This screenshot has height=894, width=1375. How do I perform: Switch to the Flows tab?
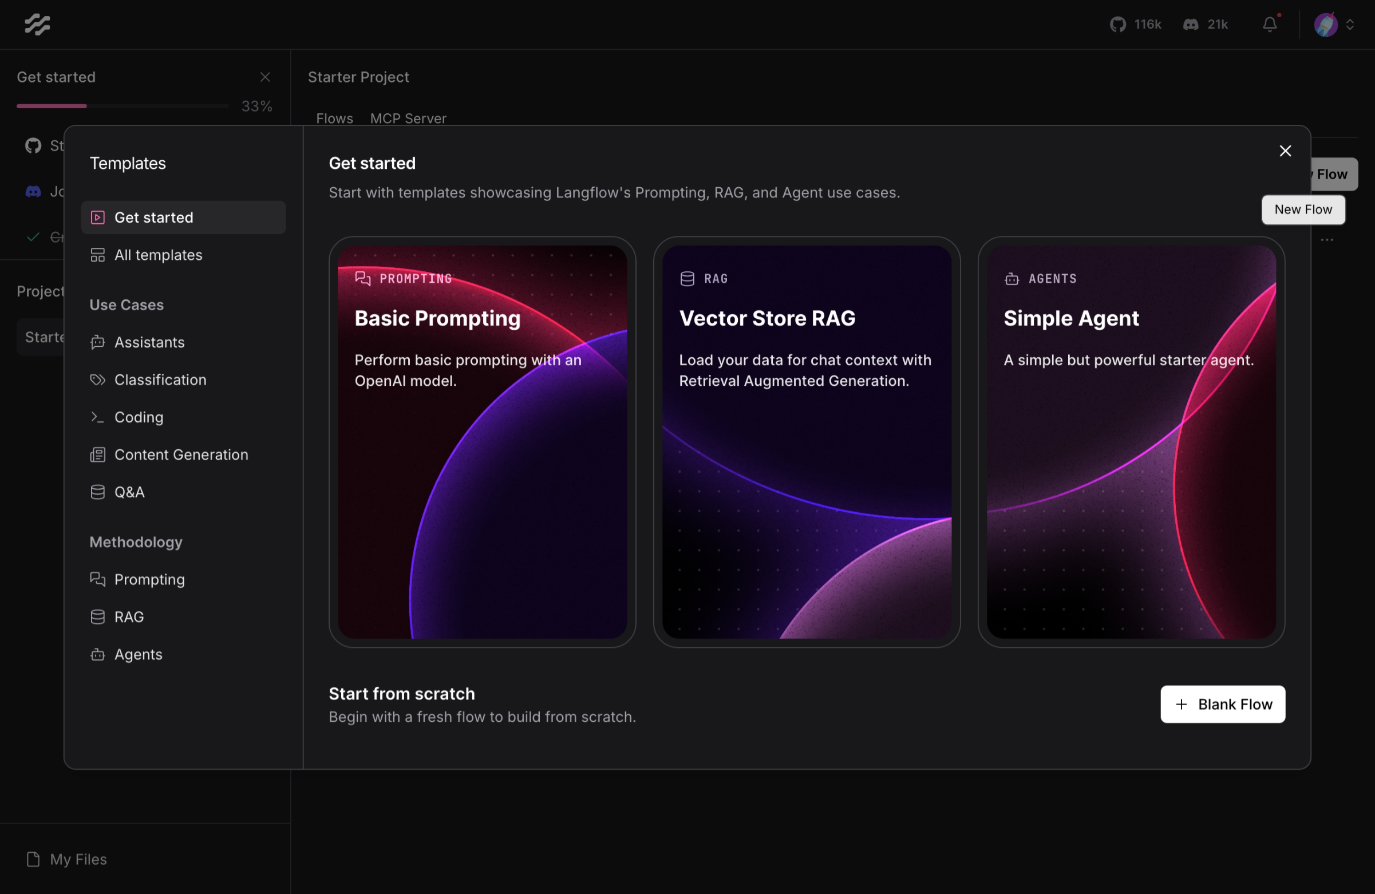click(334, 118)
